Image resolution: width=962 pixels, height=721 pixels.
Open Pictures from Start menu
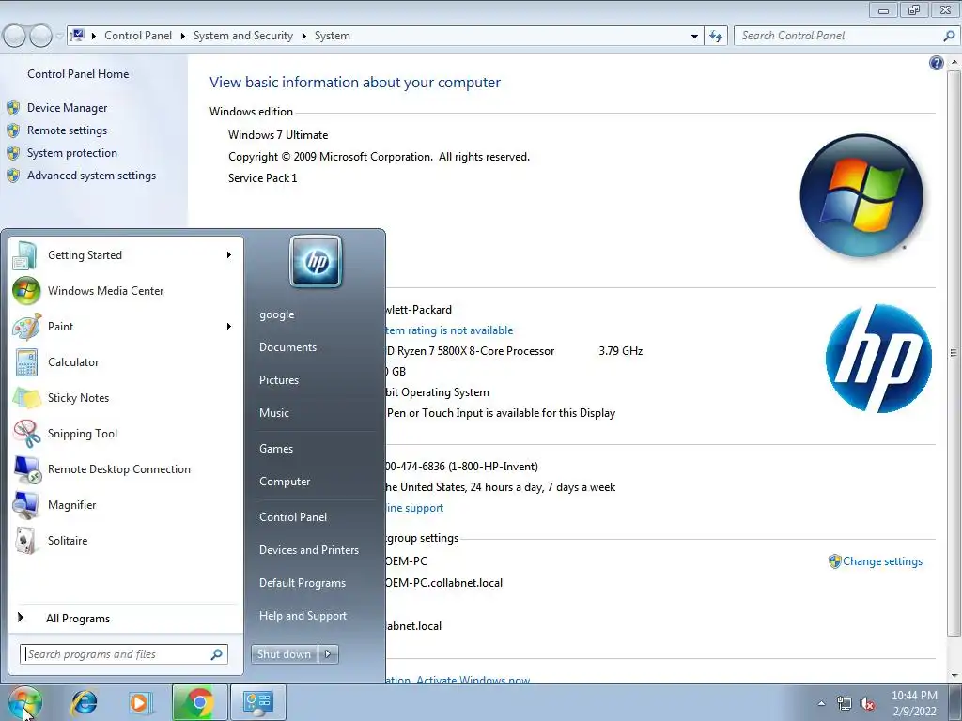point(278,380)
